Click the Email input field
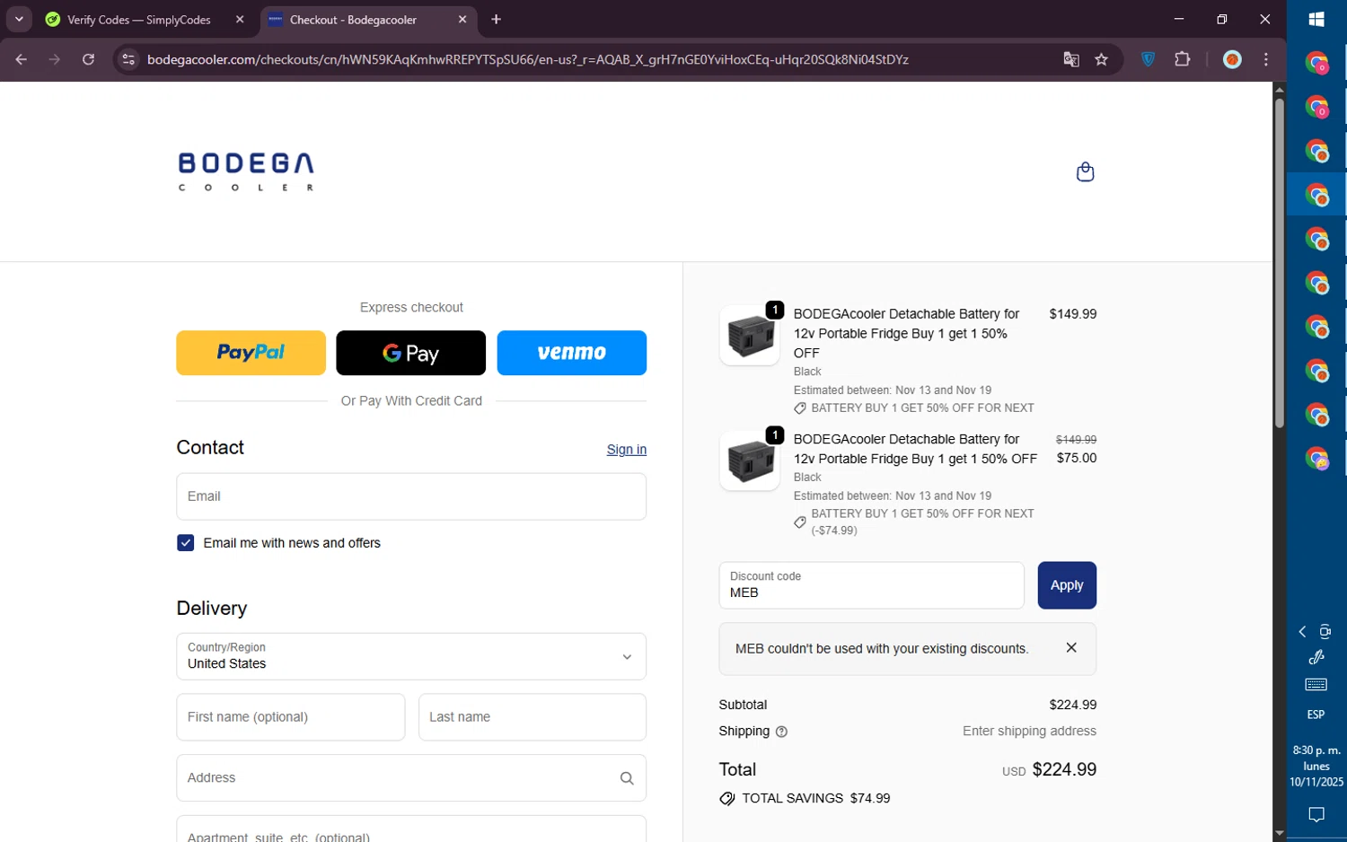The width and height of the screenshot is (1347, 842). point(411,496)
